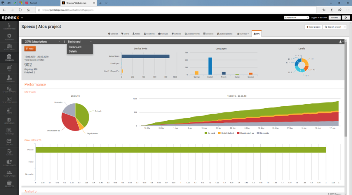Open the Users sidebar icon
This screenshot has height=195, width=352.
click(9, 110)
